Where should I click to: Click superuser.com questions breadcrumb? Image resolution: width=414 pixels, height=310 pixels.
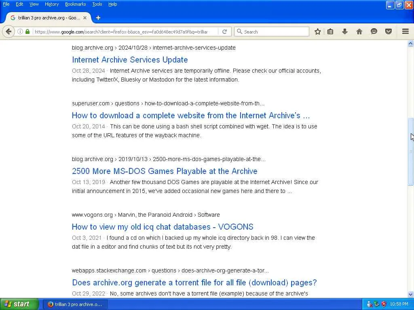point(168,103)
